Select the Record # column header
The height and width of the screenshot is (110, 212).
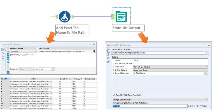[5, 79]
